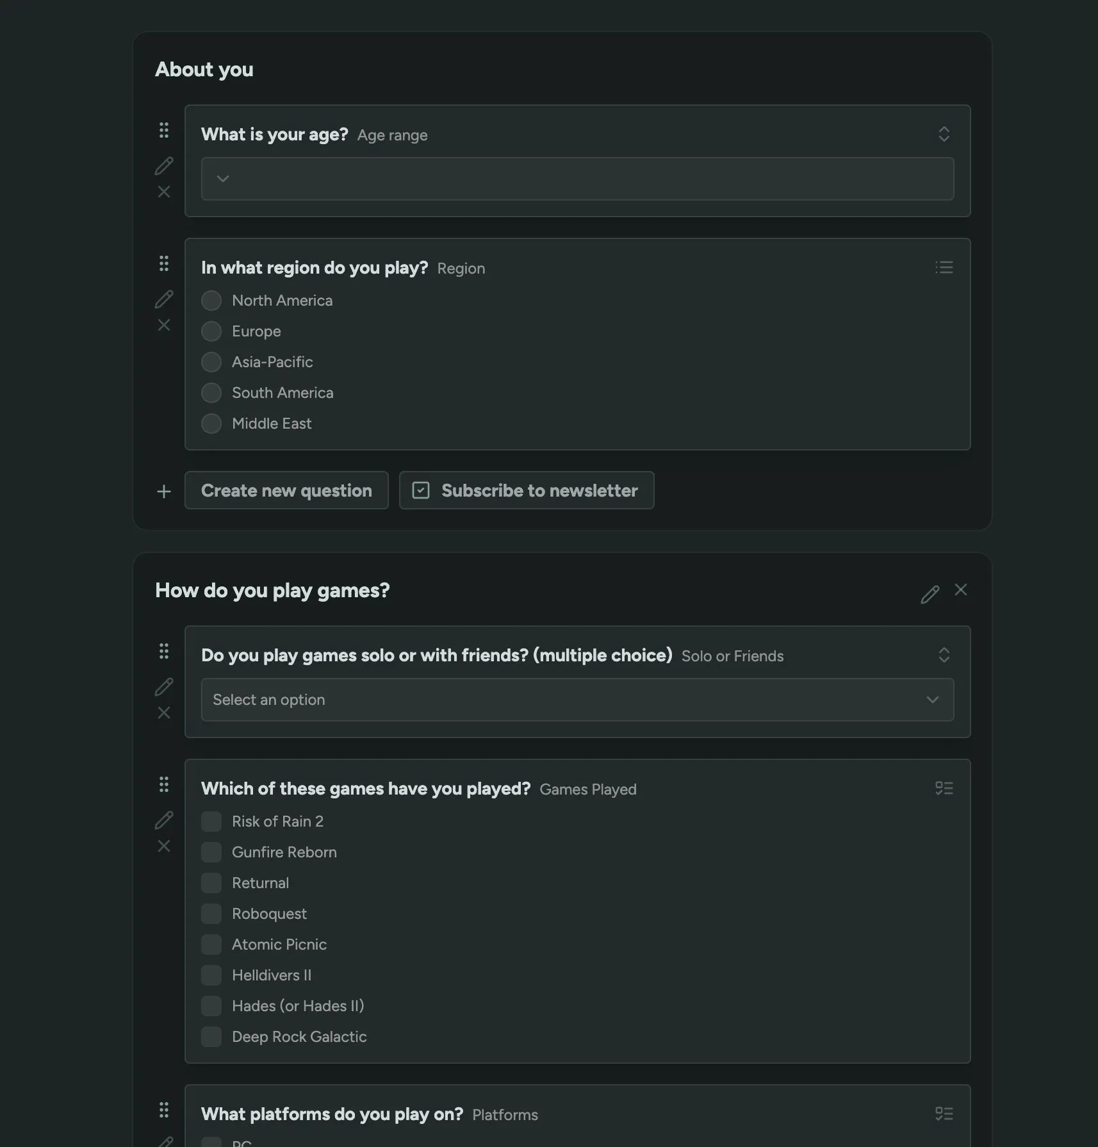The width and height of the screenshot is (1098, 1147).
Task: Open the Solo or Friends "Select an option" dropdown
Action: click(x=577, y=699)
